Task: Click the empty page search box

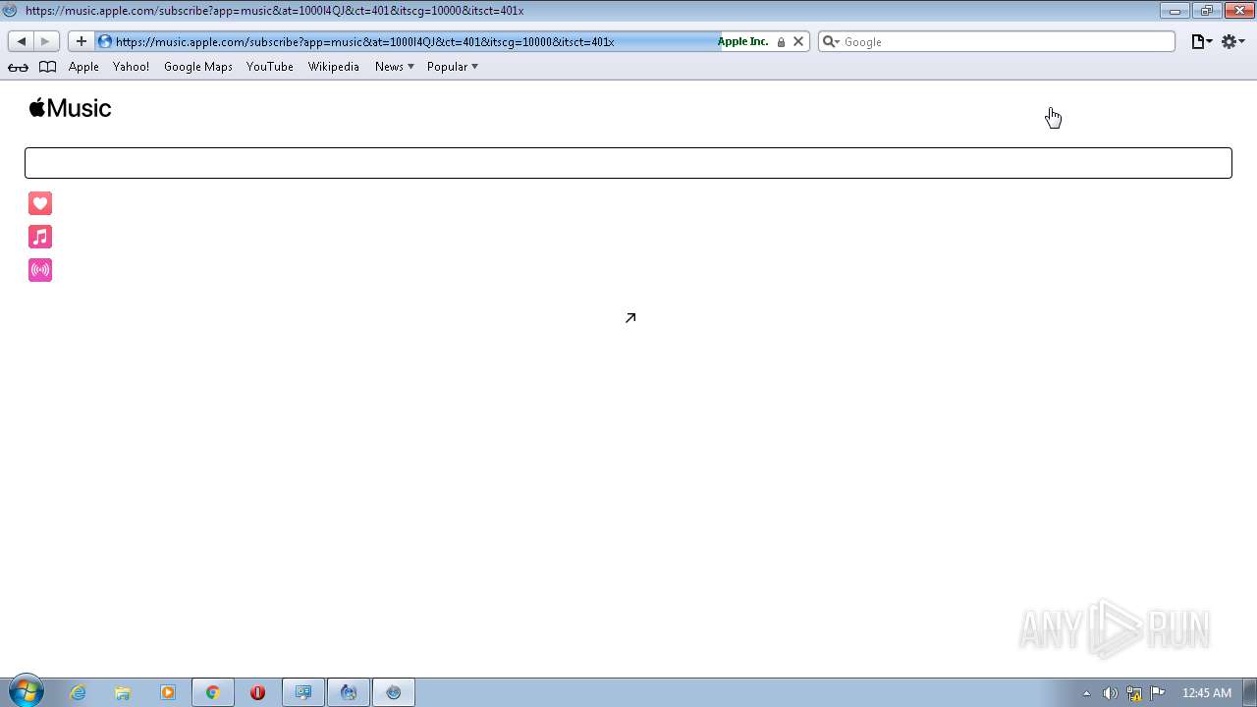Action: 628,163
